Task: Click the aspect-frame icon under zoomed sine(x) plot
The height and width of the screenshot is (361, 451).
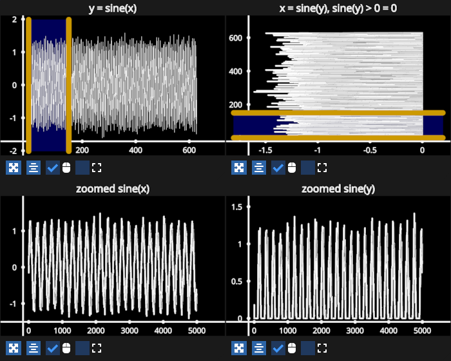Action: [97, 348]
